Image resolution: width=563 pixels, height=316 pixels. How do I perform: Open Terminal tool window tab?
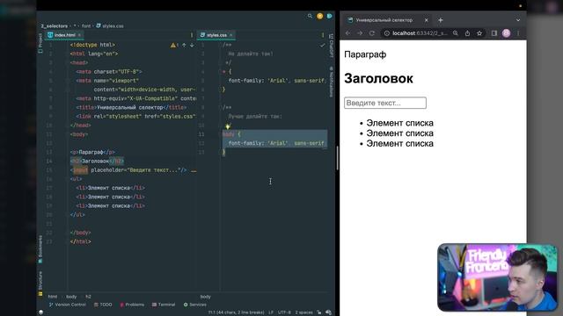point(164,305)
